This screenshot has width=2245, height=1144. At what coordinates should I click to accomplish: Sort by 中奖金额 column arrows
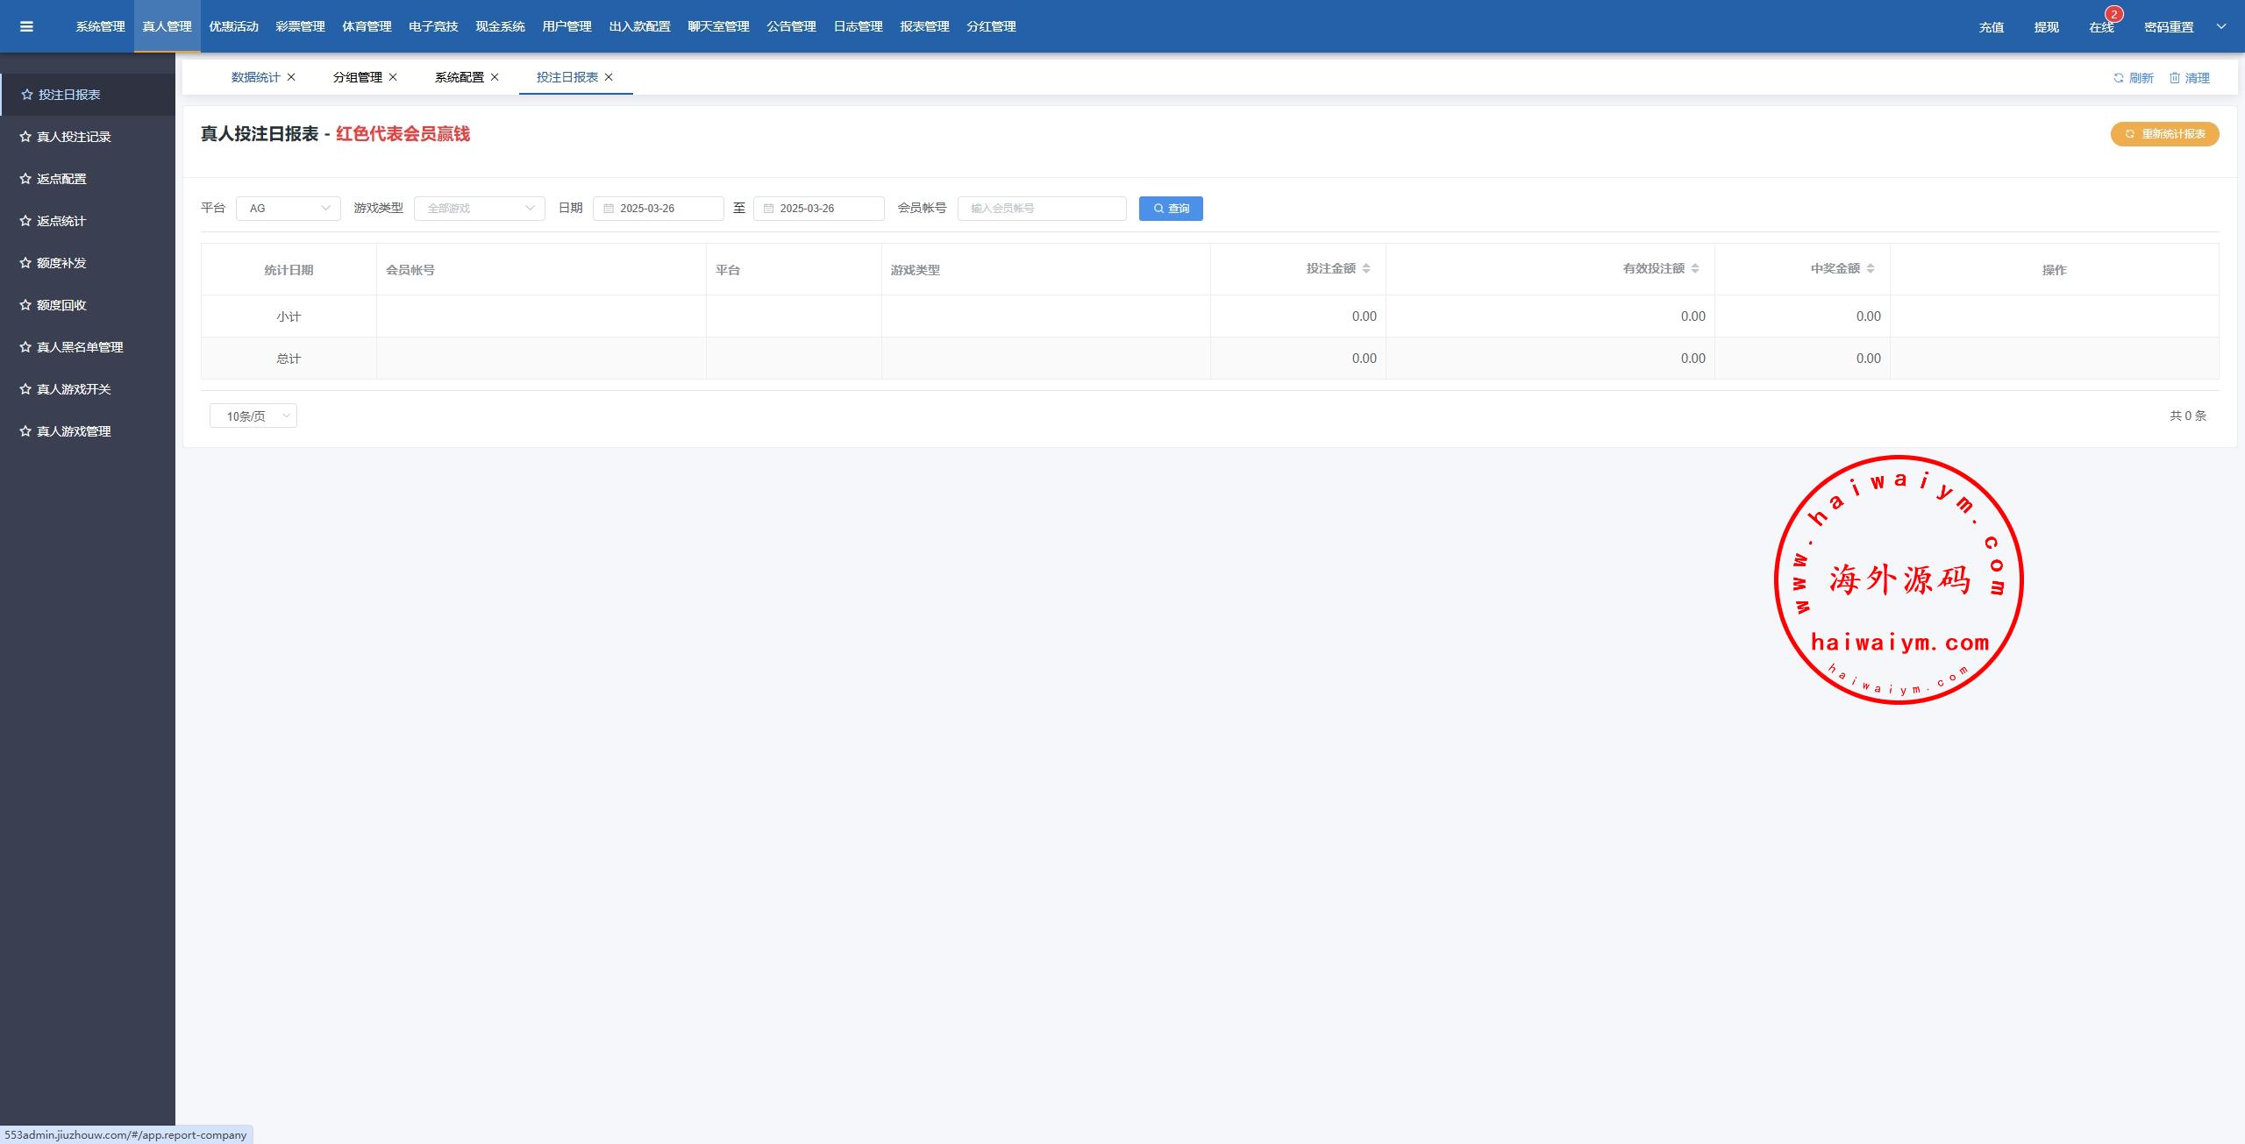click(1871, 268)
